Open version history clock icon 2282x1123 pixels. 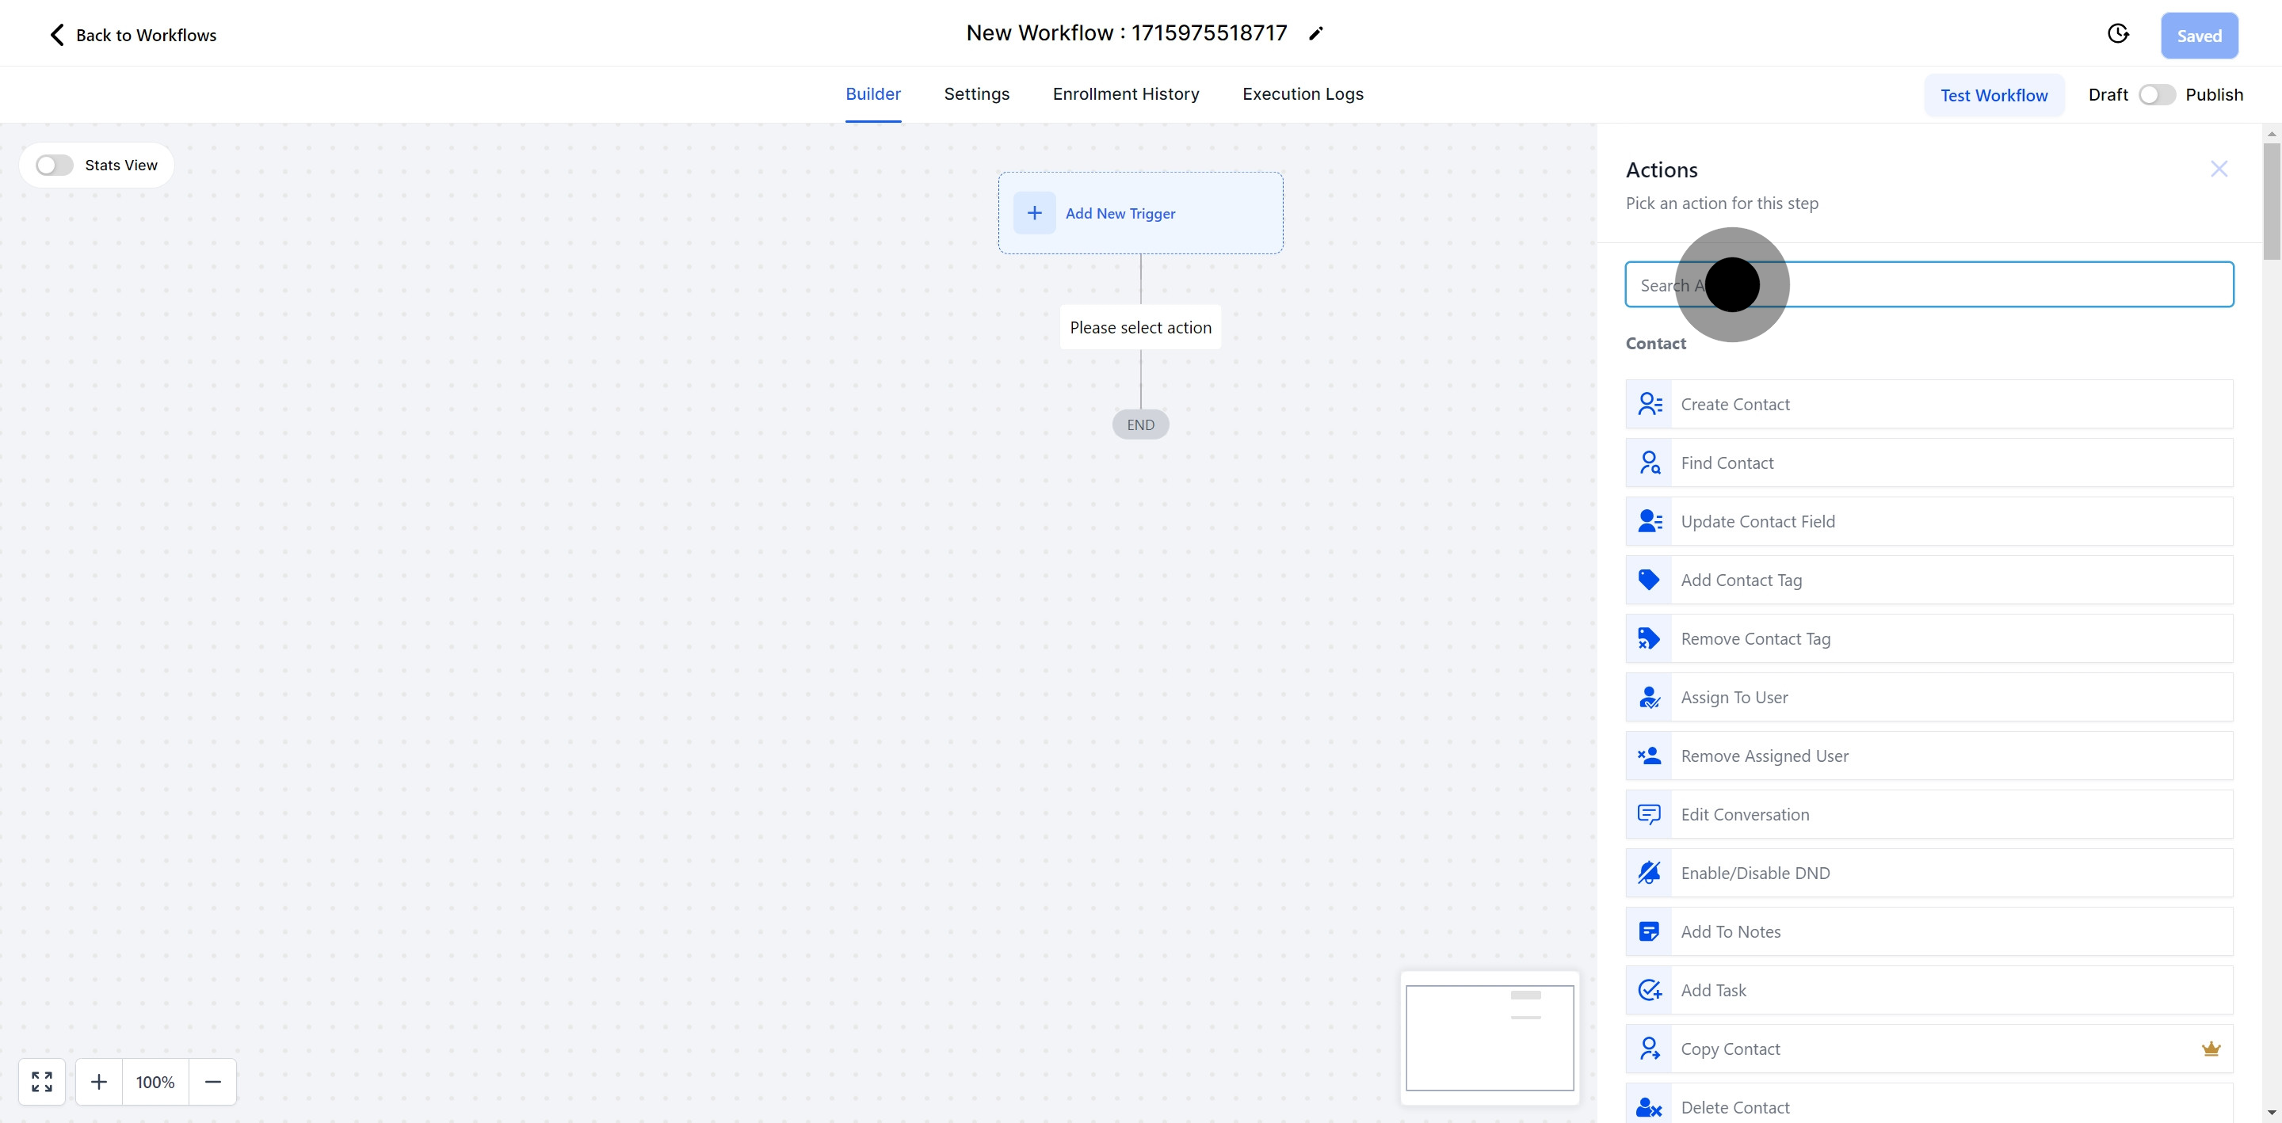(x=2117, y=33)
